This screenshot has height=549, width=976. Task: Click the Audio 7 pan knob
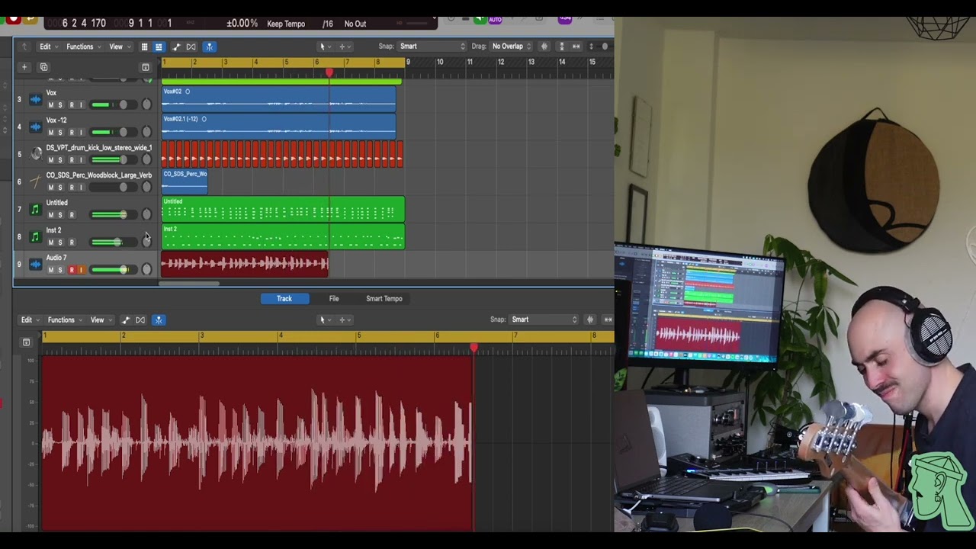coord(146,270)
